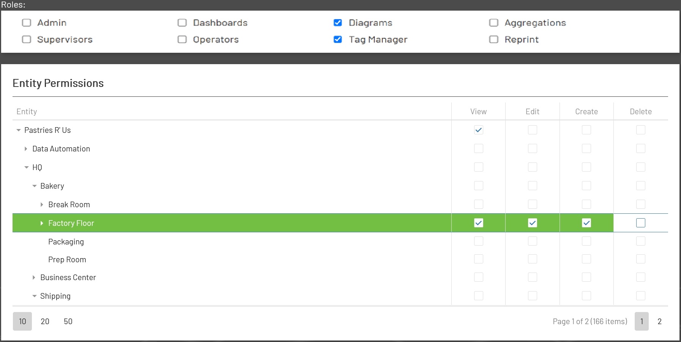Disable the Tag Manager role
The height and width of the screenshot is (342, 681).
[337, 39]
